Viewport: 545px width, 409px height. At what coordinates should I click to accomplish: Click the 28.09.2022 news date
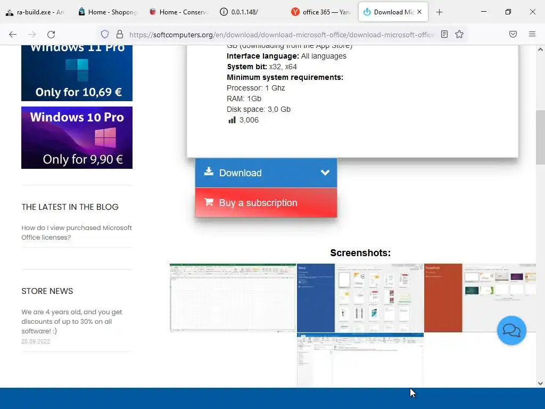tap(36, 341)
